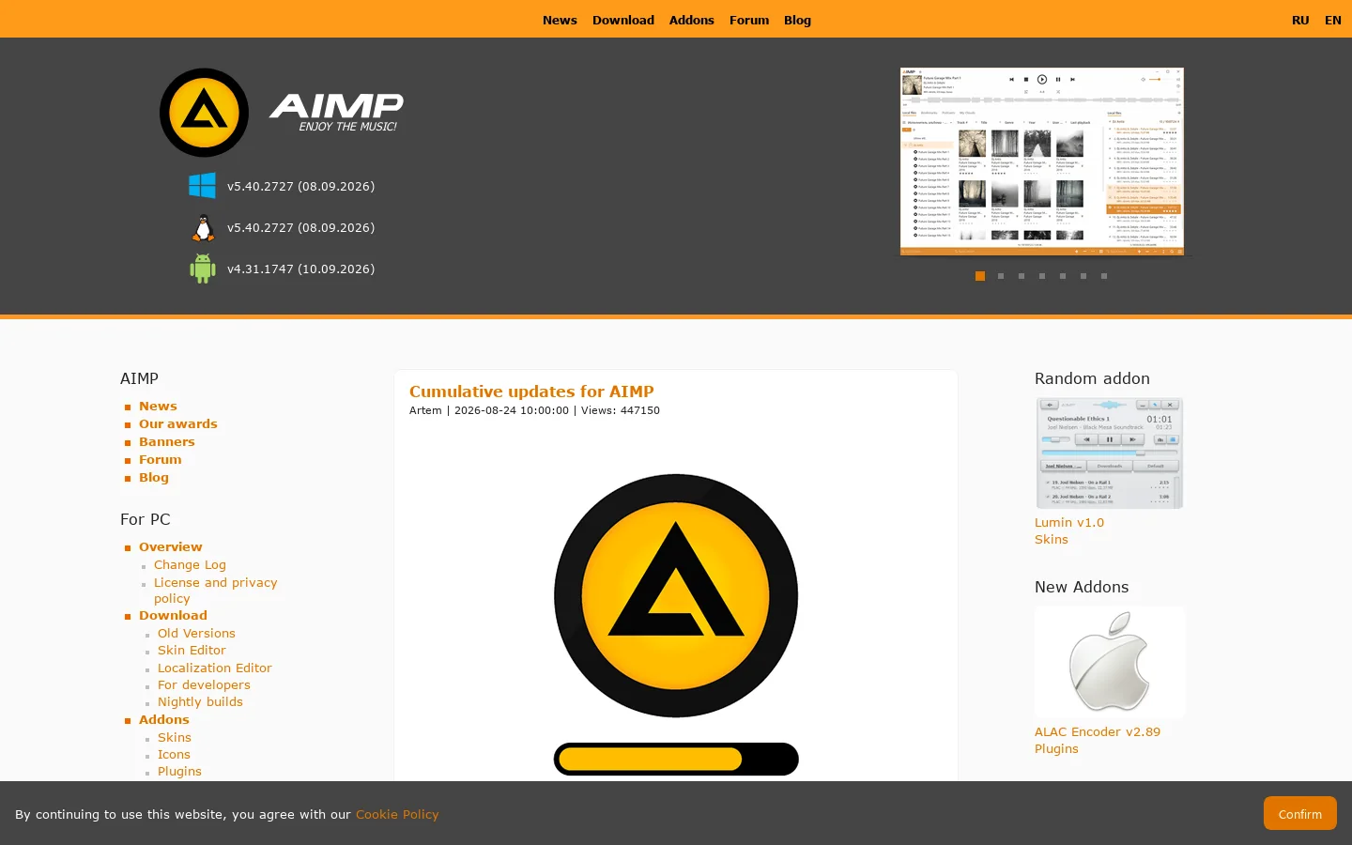Open Skin Editor sidebar link
The width and height of the screenshot is (1352, 845).
point(192,650)
